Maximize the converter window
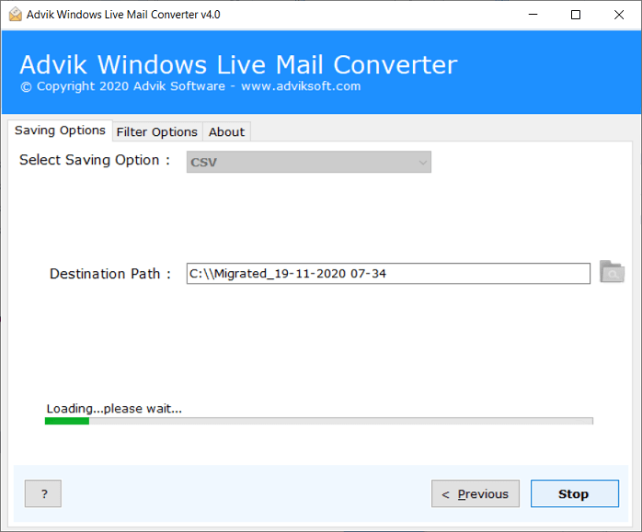Image resolution: width=642 pixels, height=532 pixels. pos(576,15)
